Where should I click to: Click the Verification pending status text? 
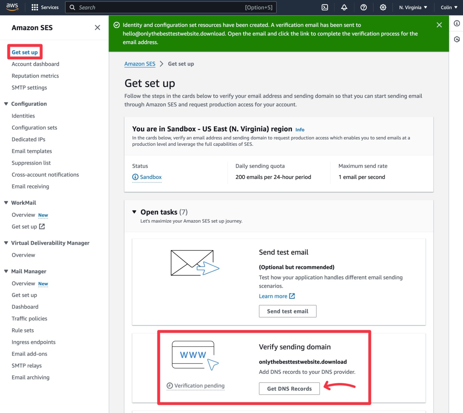(x=199, y=385)
